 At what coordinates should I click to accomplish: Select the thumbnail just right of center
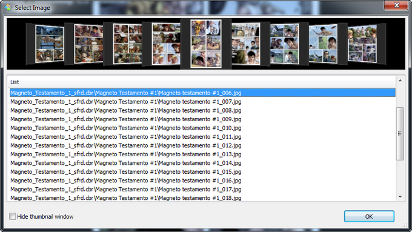click(245, 44)
